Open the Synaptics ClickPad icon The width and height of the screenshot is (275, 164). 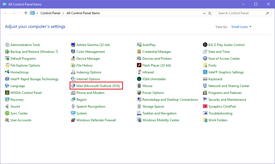[x=205, y=106]
